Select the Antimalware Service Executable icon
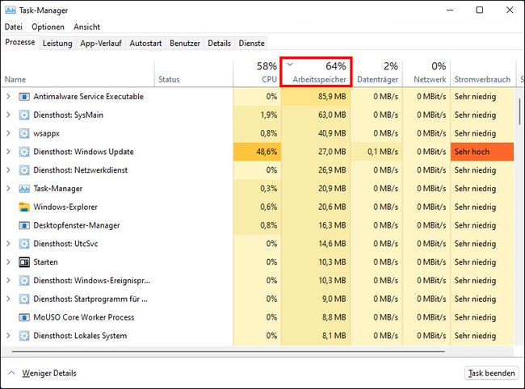Image resolution: width=525 pixels, height=389 pixels. coord(24,97)
